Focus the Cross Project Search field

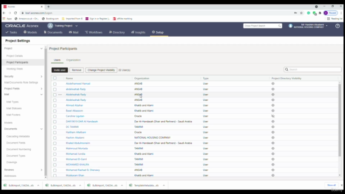click(263, 26)
